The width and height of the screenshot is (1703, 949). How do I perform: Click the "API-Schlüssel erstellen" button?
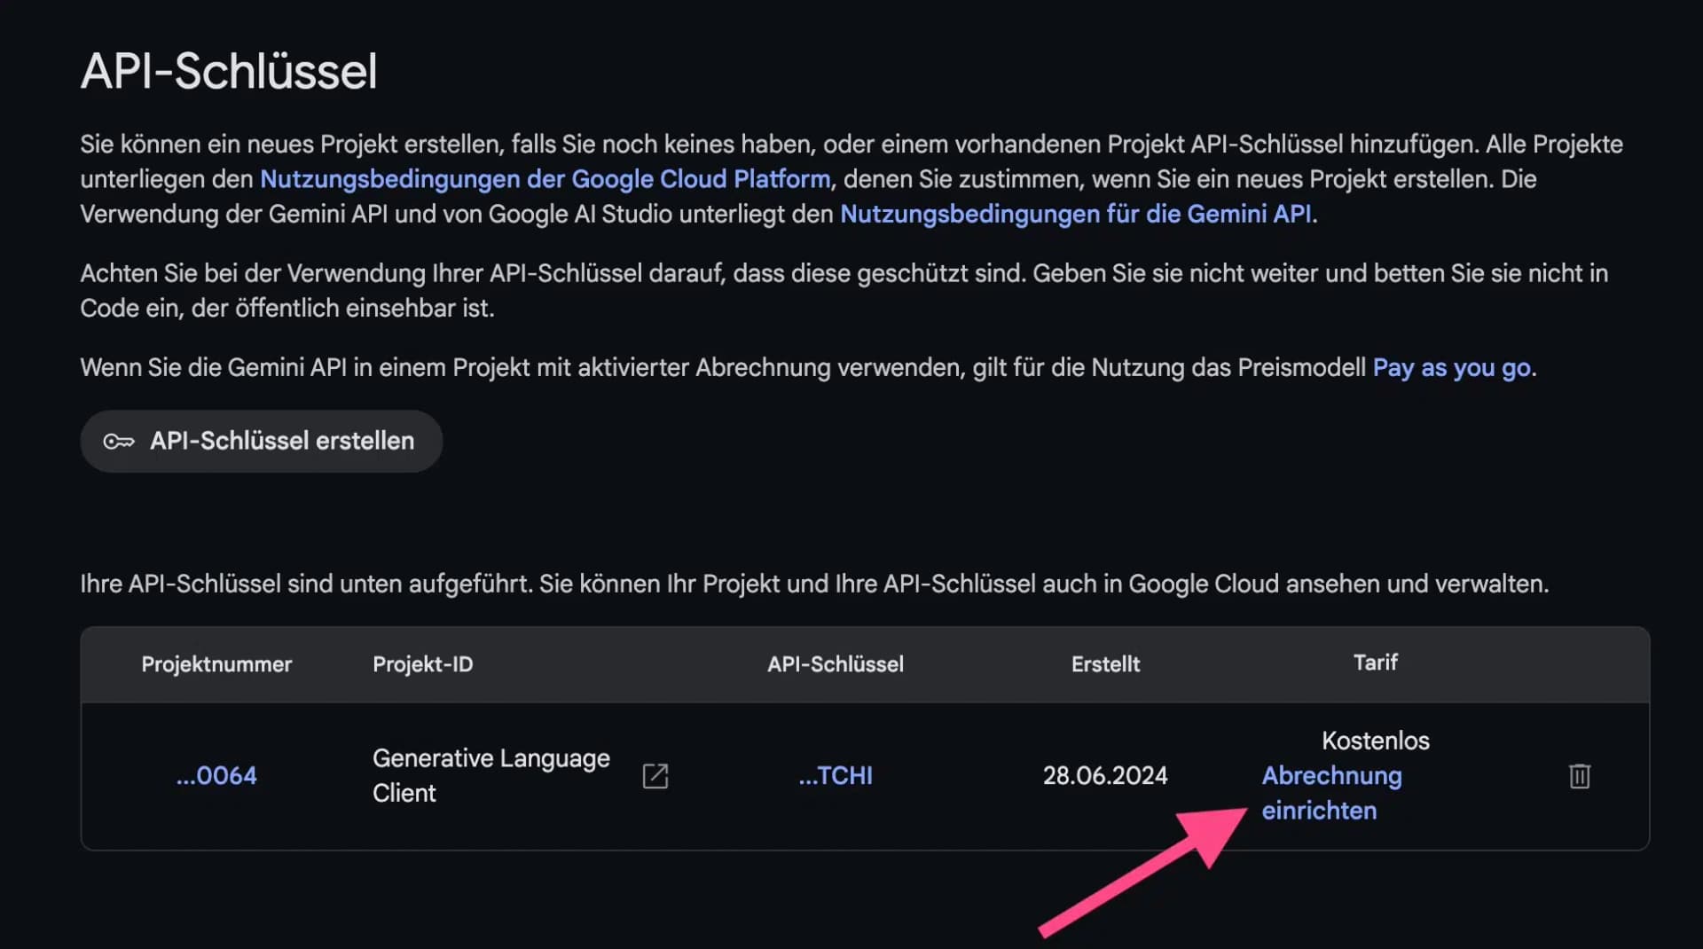pos(261,441)
